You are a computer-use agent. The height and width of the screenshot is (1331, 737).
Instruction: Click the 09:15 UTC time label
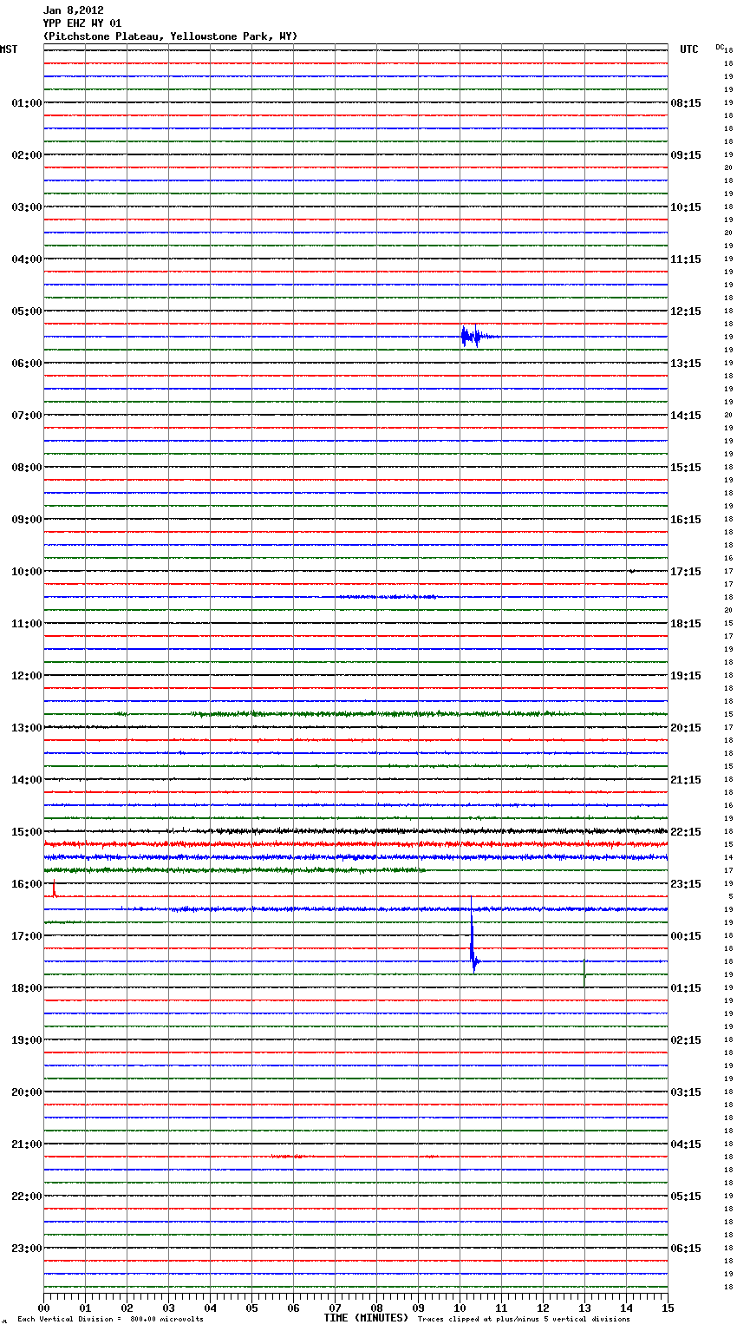click(x=686, y=155)
